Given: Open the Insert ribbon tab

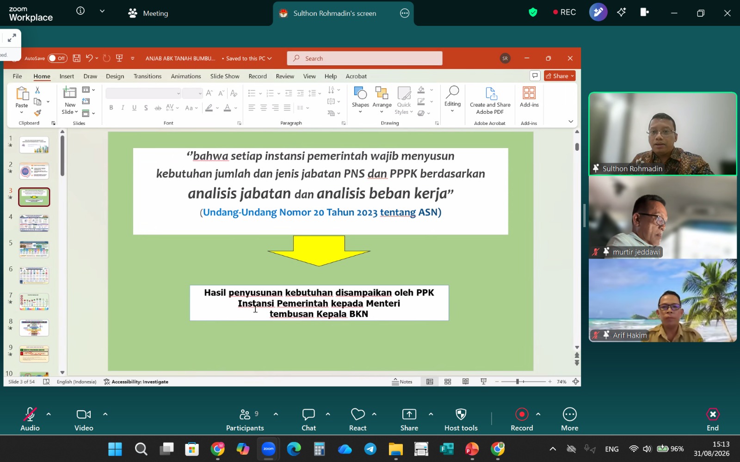Looking at the screenshot, I should pos(67,76).
